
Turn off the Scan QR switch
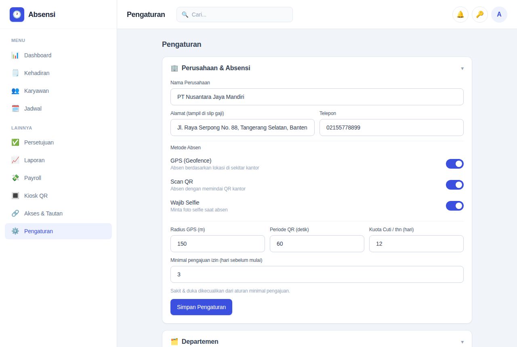tap(455, 185)
